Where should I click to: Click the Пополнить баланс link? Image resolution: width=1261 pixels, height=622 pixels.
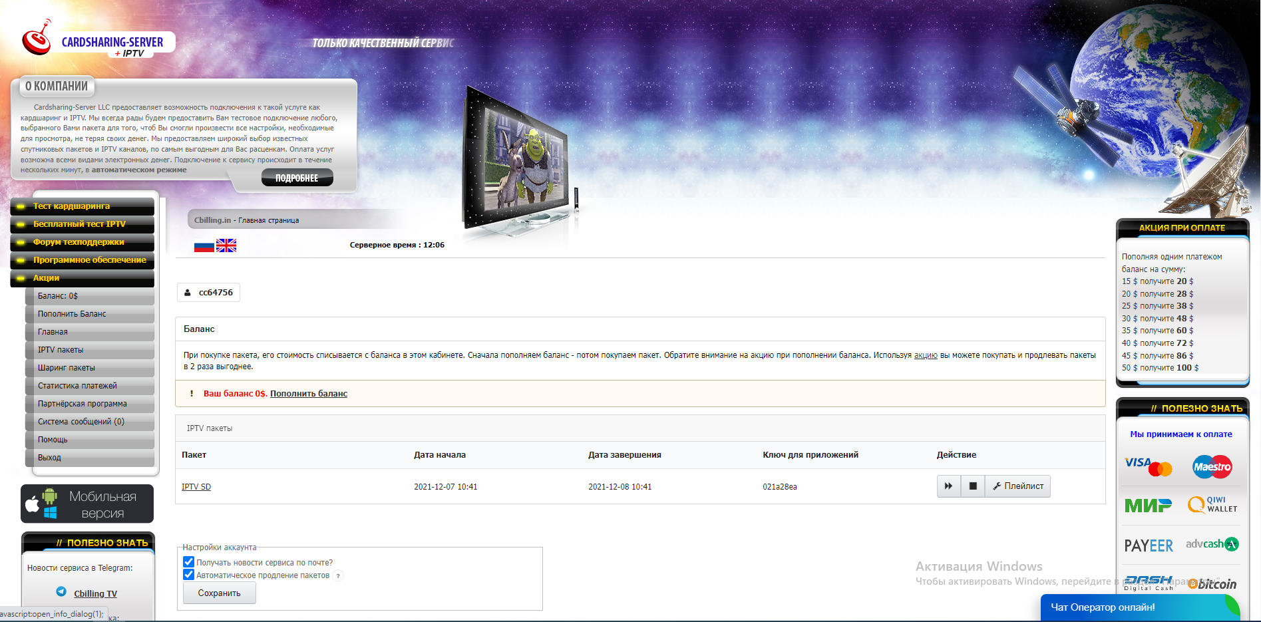[x=309, y=394]
